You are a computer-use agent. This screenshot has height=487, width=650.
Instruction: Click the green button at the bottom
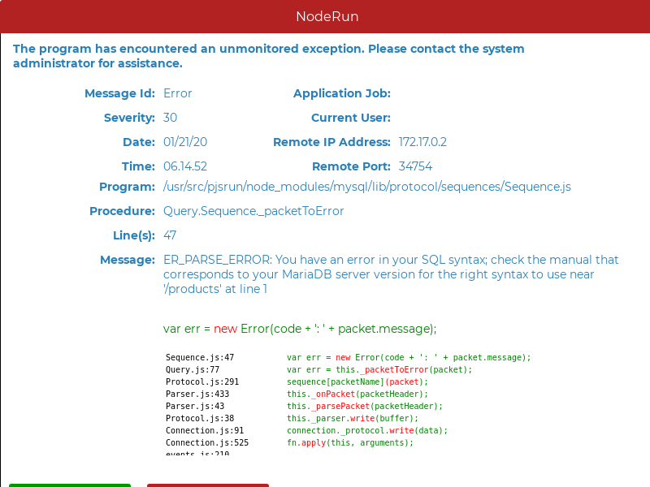pos(69,485)
